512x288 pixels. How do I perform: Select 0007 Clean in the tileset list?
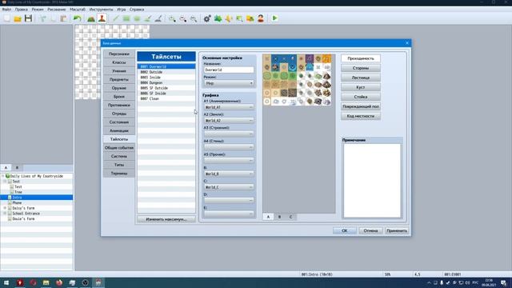pyautogui.click(x=166, y=98)
